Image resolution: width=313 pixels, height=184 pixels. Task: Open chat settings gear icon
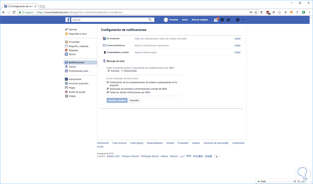click(x=294, y=181)
